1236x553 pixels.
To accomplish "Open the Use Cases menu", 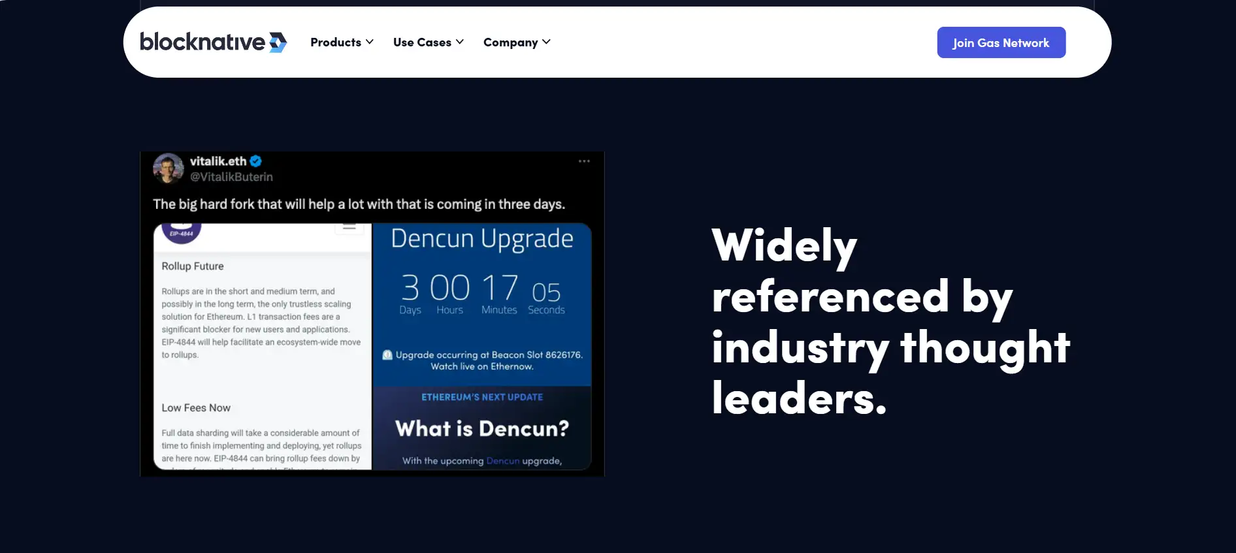I will click(422, 42).
